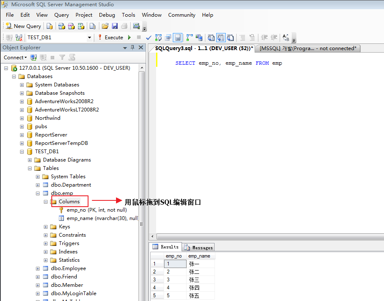Click Object Explorer vertical scrollbar up arrow
The image size is (384, 301).
coord(142,68)
